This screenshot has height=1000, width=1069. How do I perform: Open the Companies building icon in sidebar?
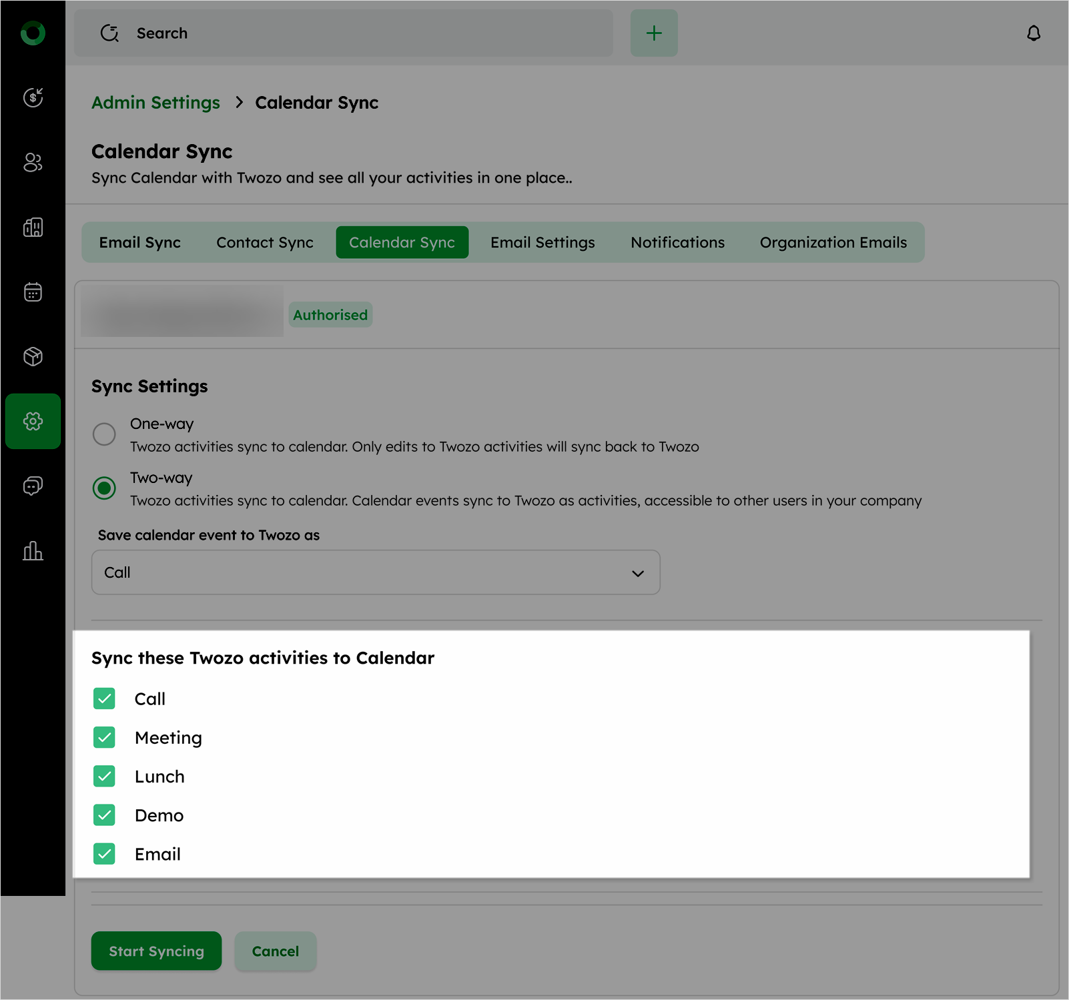(x=33, y=227)
